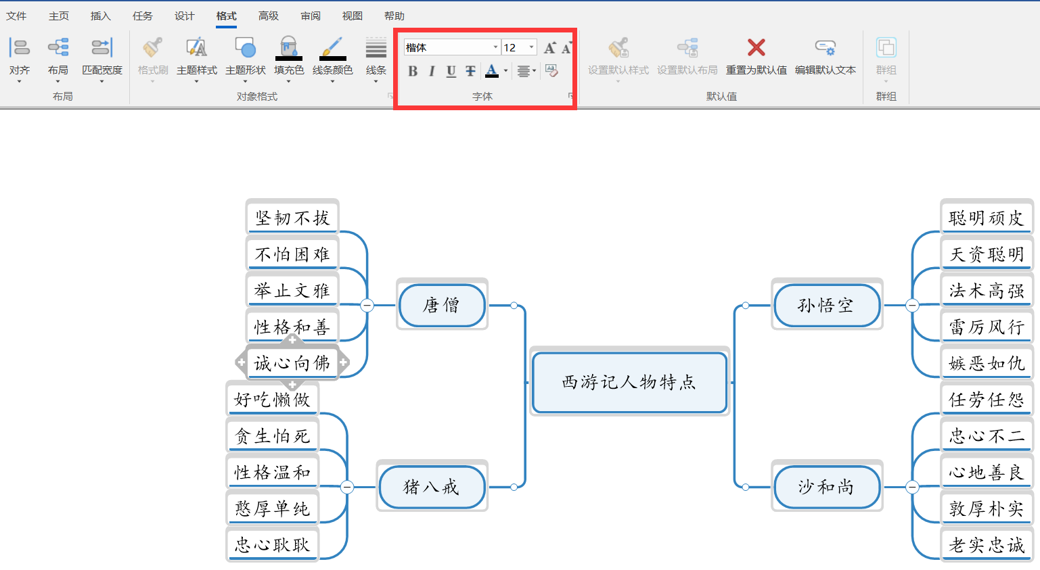The width and height of the screenshot is (1040, 570).
Task: Toggle italic formatting
Action: [x=432, y=71]
